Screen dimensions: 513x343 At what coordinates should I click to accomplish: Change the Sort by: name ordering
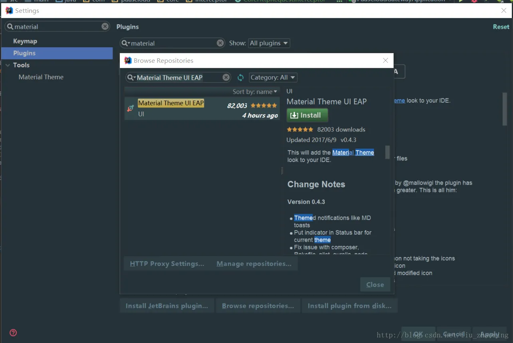click(255, 92)
